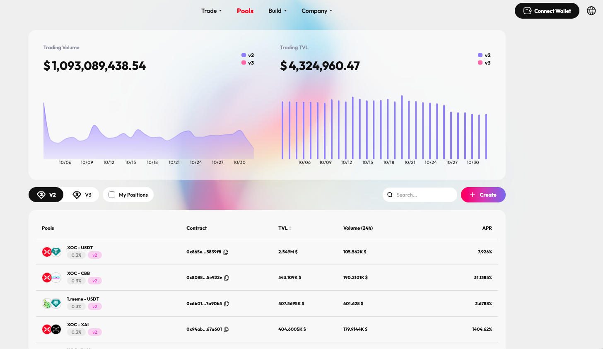Screen dimensions: 603x349
Task: Click the APR column header
Action: (487, 228)
